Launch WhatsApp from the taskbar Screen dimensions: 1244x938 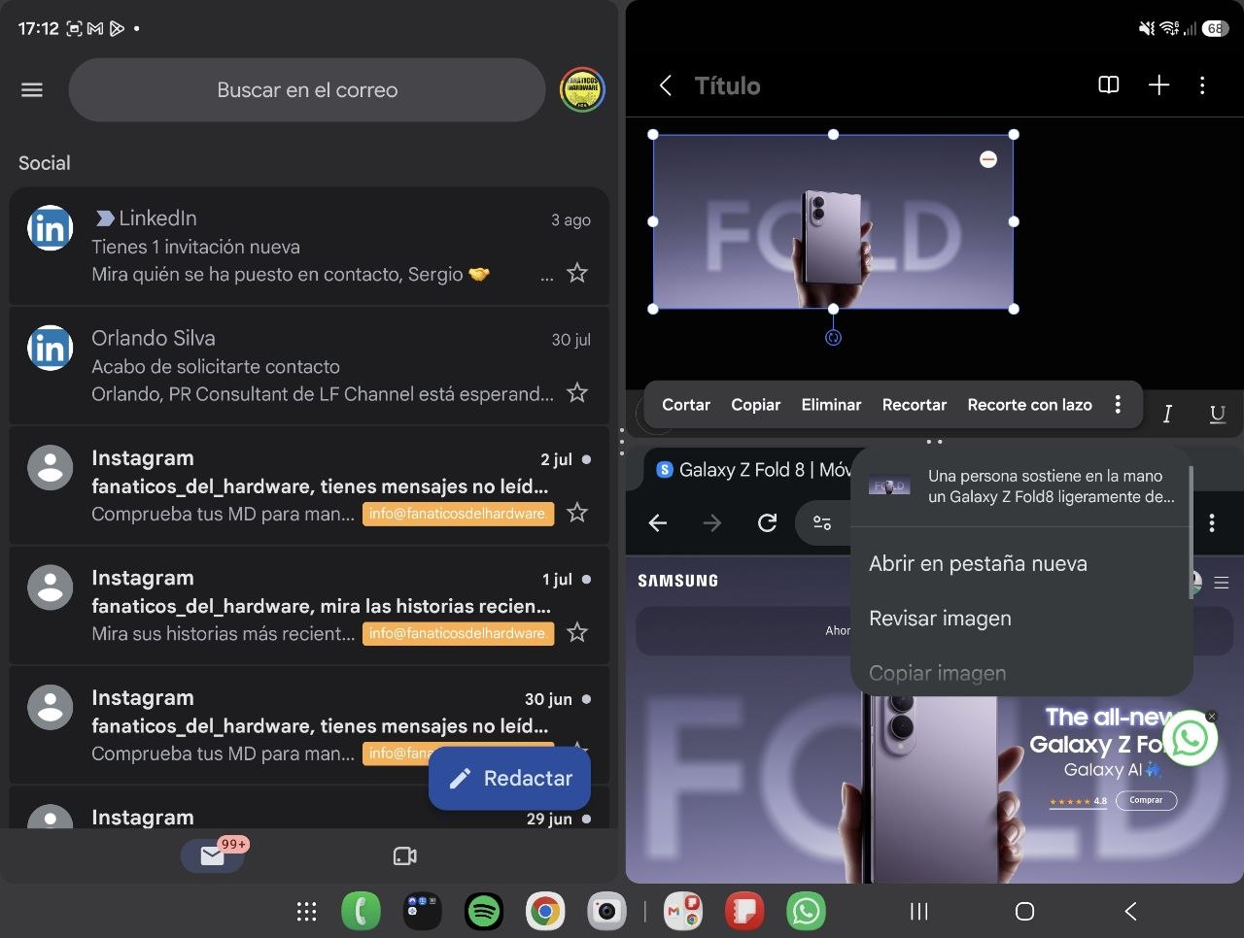point(806,912)
